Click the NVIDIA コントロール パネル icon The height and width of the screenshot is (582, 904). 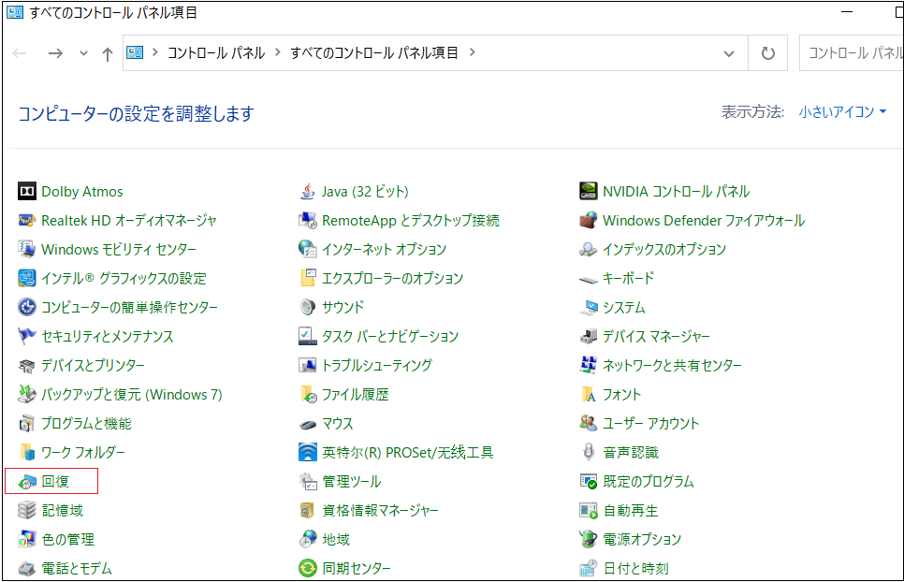588,192
